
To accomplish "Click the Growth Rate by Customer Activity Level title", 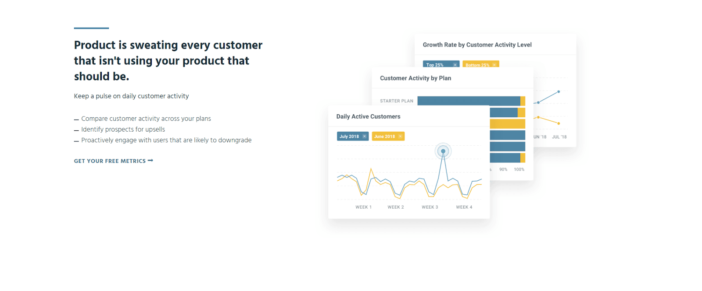I will [477, 45].
